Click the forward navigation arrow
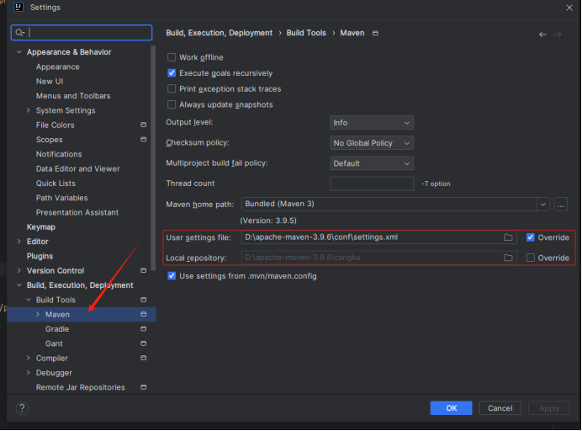This screenshot has width=582, height=431. (x=558, y=35)
